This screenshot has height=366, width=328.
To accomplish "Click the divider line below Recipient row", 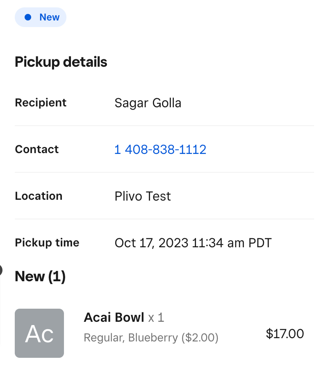I will (x=164, y=126).
